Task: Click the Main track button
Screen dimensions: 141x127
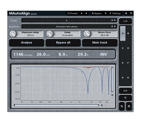Action: pos(100,43)
